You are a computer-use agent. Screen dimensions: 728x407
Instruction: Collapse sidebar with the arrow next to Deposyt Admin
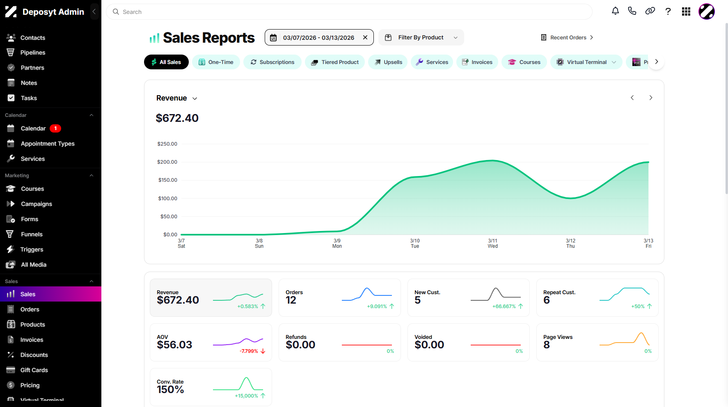point(94,11)
